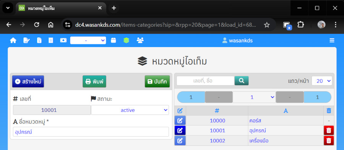The image size is (344, 150).
Task: Open the money bill payment icon
Action: (x=63, y=40)
